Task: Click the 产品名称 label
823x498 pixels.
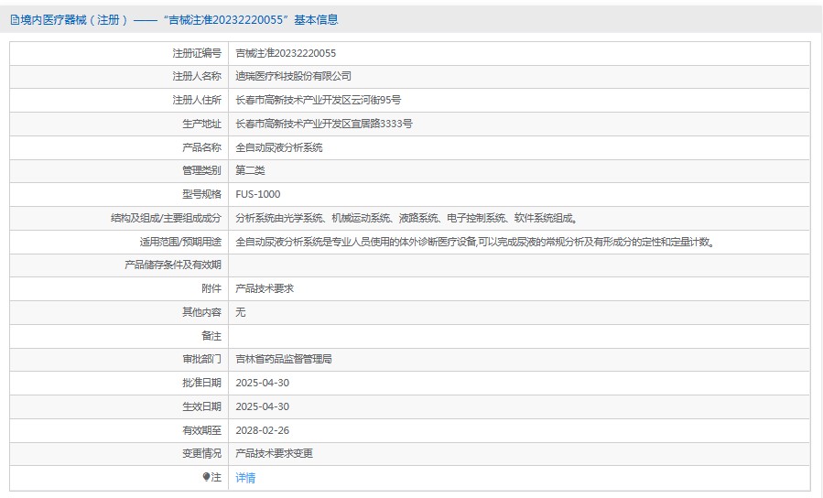Action: click(201, 147)
